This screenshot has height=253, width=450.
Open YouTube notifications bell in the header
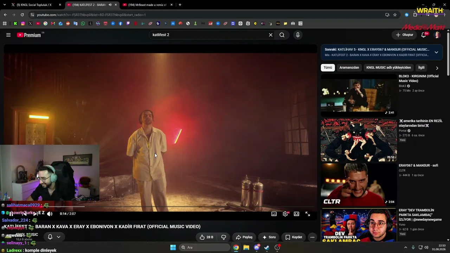tap(424, 35)
